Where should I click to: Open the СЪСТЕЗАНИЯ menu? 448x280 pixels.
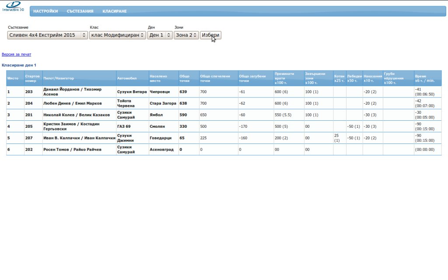pyautogui.click(x=80, y=11)
